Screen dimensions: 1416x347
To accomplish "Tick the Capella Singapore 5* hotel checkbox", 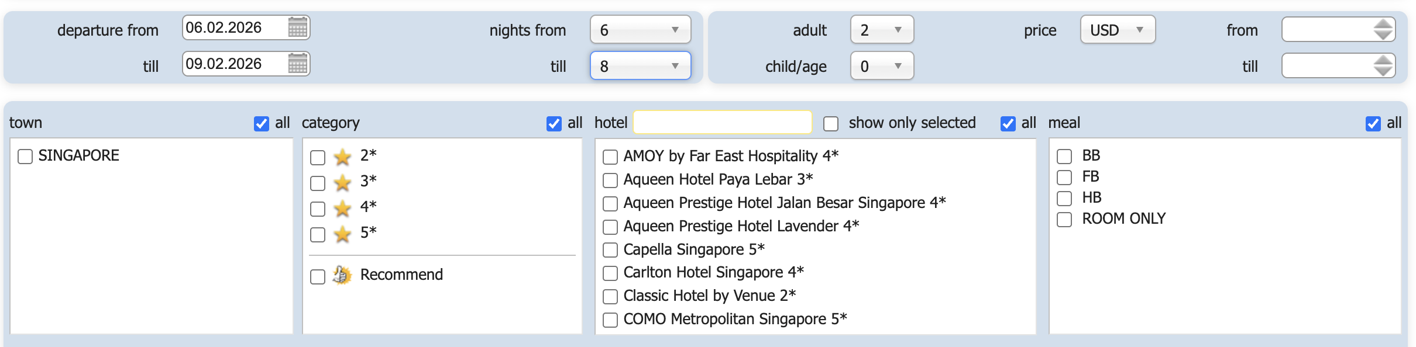I will [x=610, y=250].
